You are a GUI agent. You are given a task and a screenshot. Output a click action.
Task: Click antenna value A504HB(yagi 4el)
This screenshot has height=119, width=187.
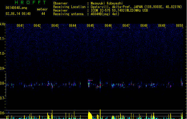point(105,14)
